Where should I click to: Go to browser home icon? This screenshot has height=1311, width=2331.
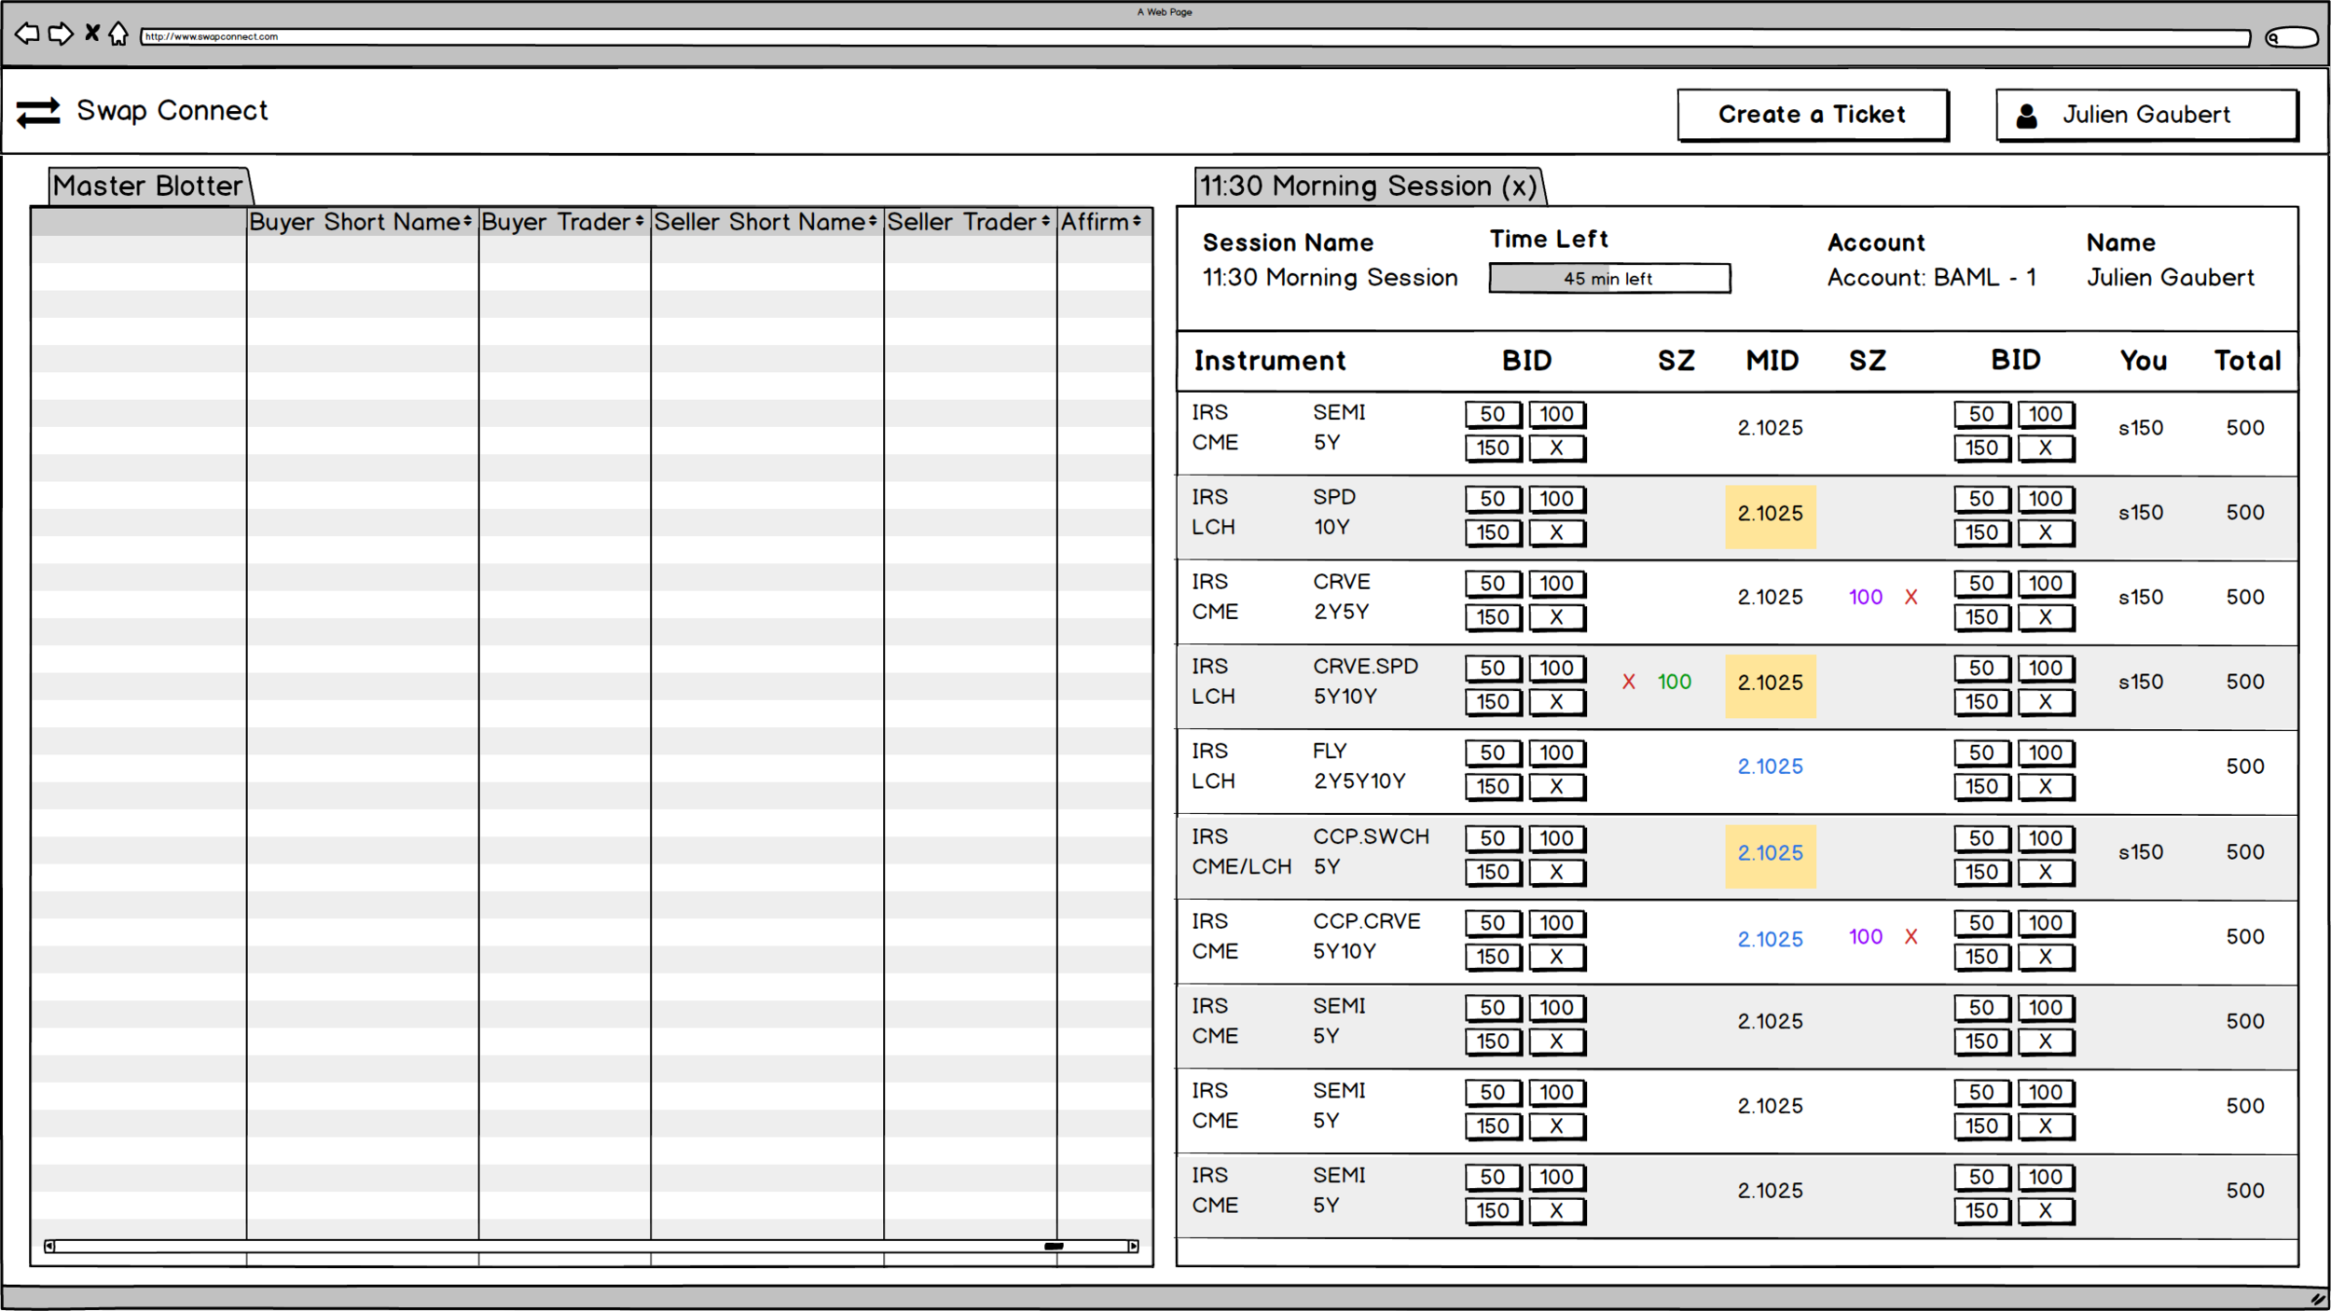tap(118, 34)
